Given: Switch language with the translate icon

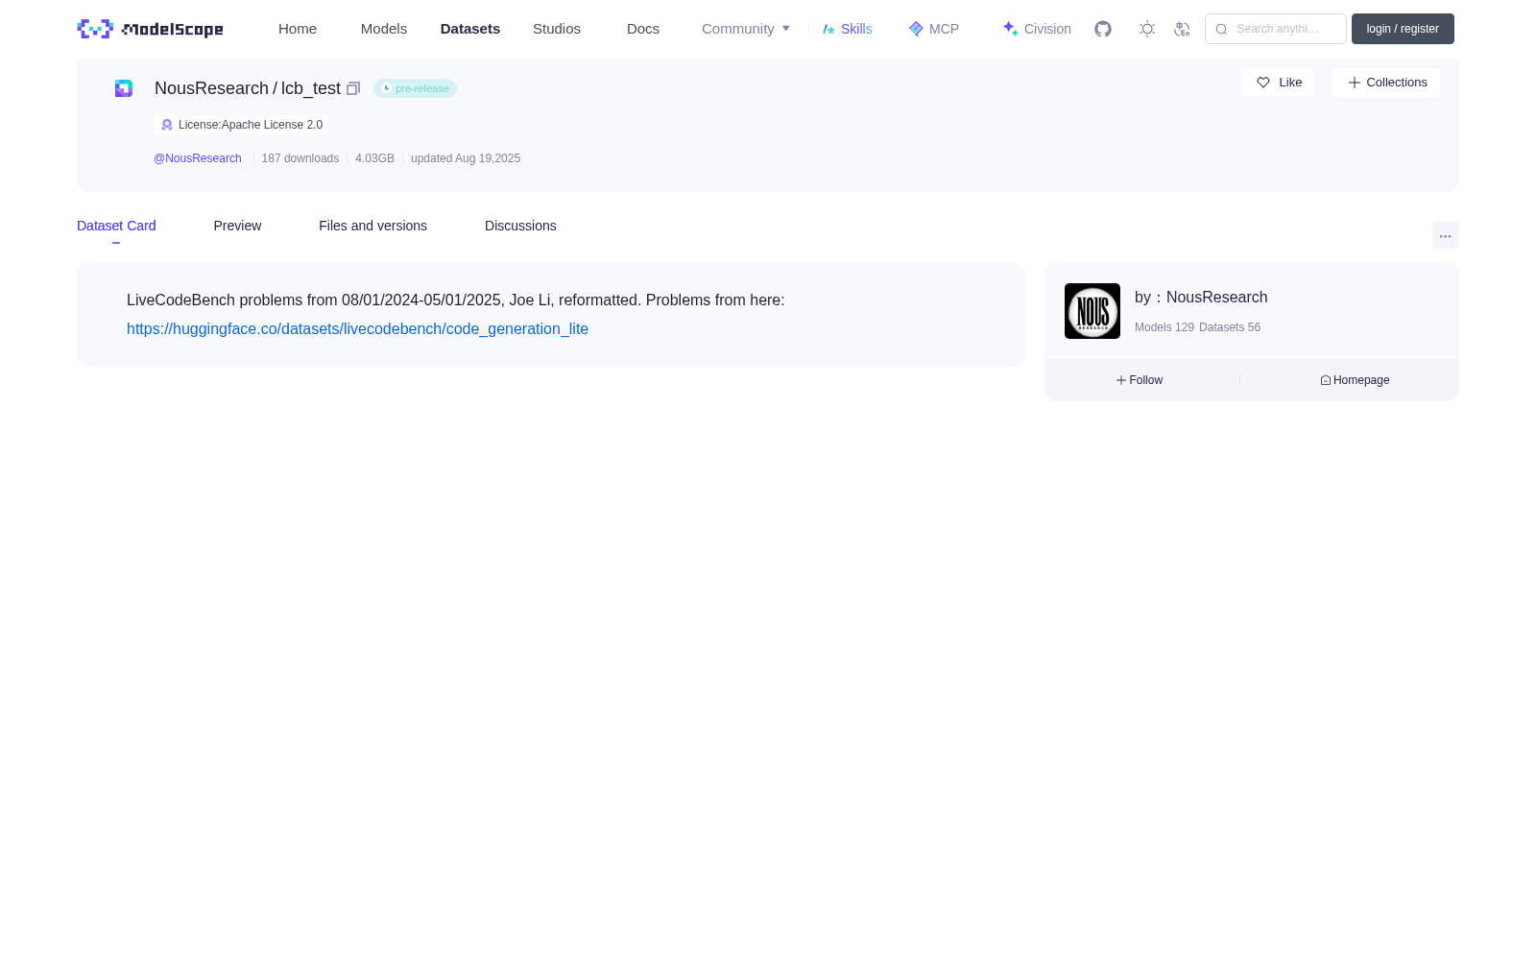Looking at the screenshot, I should coord(1182,29).
